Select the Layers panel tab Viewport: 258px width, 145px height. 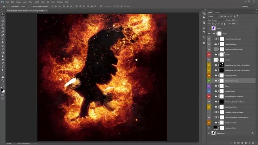pyautogui.click(x=210, y=12)
